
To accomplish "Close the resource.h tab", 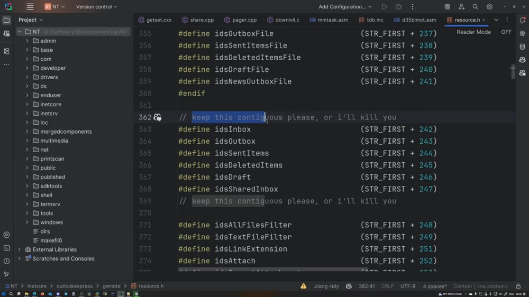I will tap(484, 20).
